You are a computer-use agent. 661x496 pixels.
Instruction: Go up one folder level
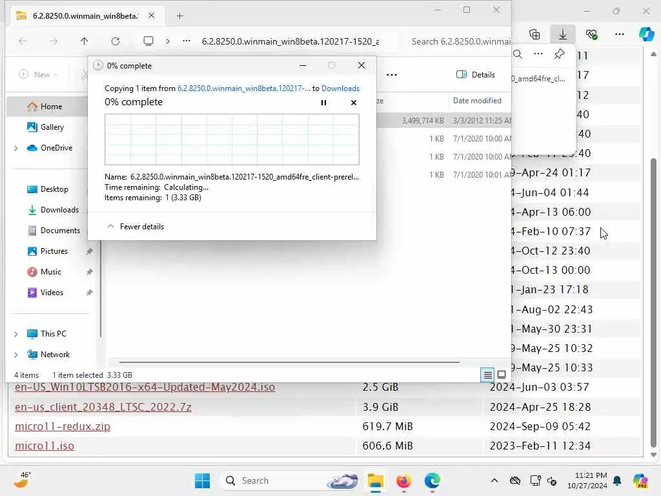(x=85, y=41)
